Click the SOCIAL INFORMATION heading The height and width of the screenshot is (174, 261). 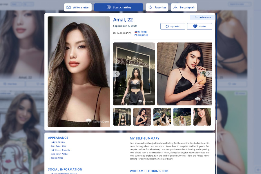(65, 169)
